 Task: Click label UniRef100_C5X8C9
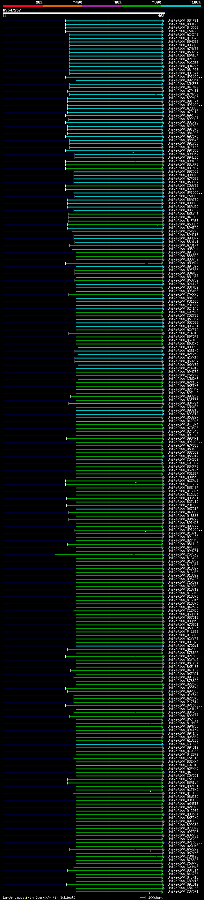tap(183, 460)
